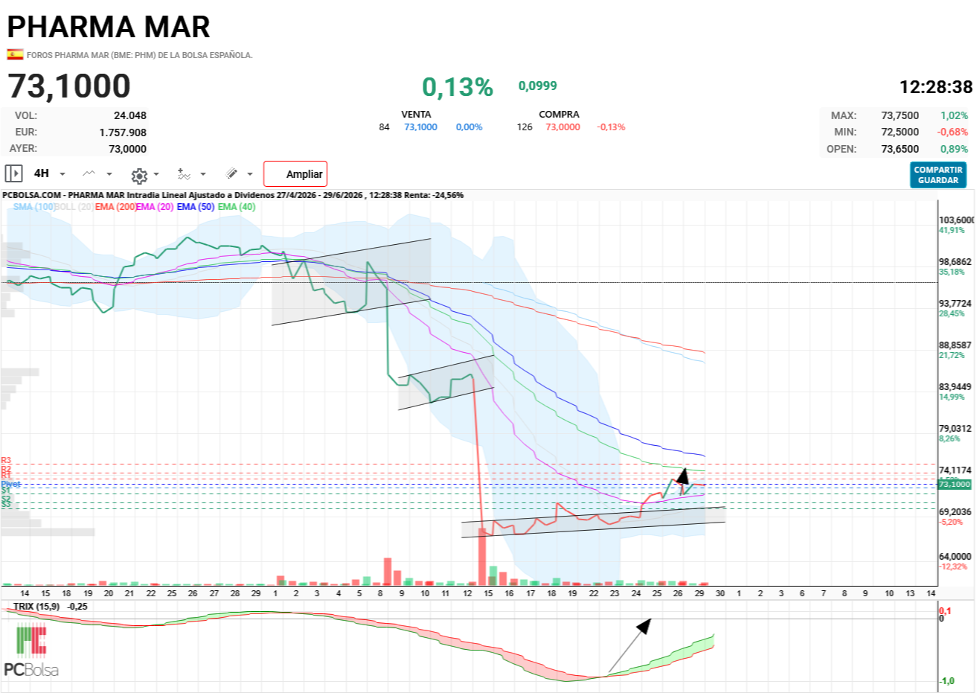
Task: Click the PHARMA MAR title
Action: click(109, 27)
